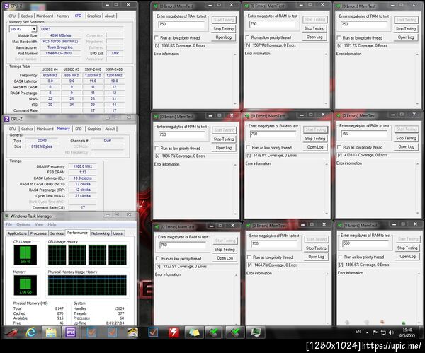Open Graphics tab in CPU-Z Slot #2 window
The width and height of the screenshot is (425, 353).
tap(93, 16)
